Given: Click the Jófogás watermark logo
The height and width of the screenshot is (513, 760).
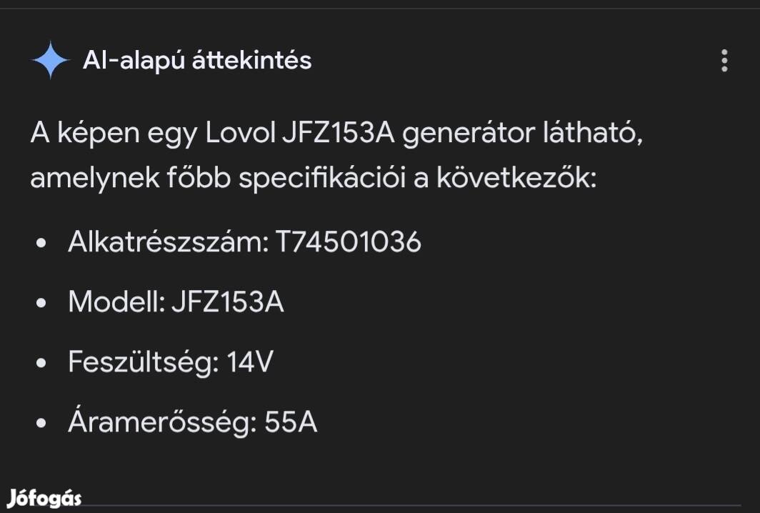Looking at the screenshot, I should click(44, 498).
